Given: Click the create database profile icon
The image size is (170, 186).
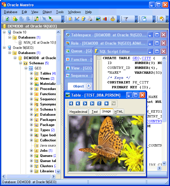Looking at the screenshot, I should tap(15, 19).
